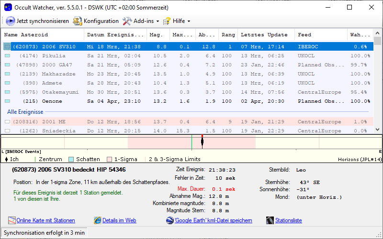This screenshot has width=383, height=239.
Task: Sort by the Datum Ereignis column header
Action: 115,35
